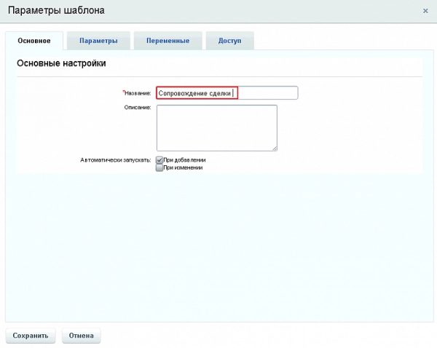The width and height of the screenshot is (437, 348).
Task: Click the Отмена button
Action: pos(81,336)
